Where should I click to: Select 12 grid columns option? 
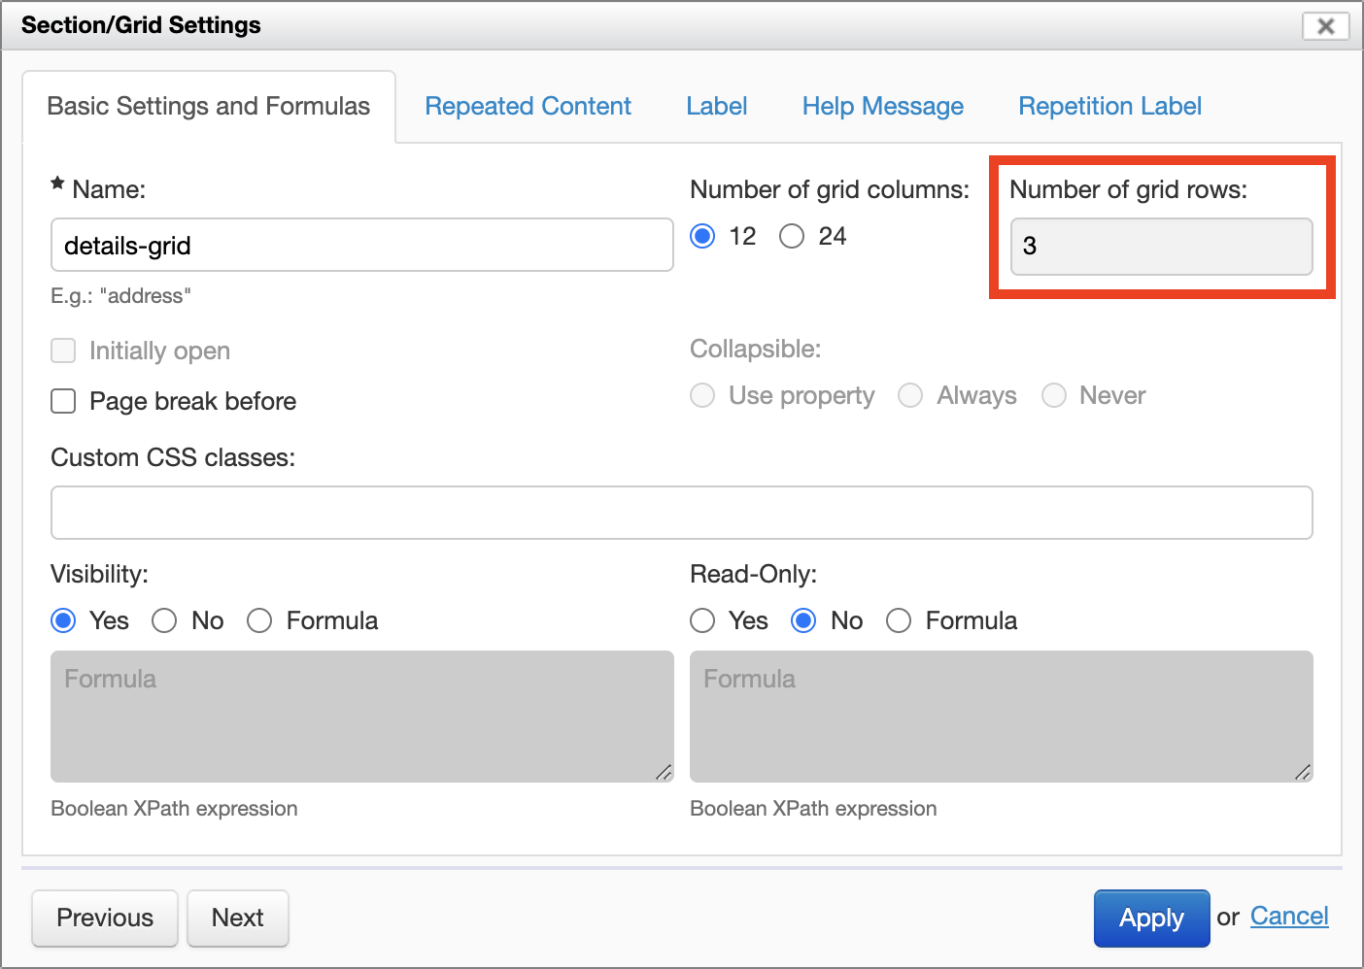coord(702,236)
